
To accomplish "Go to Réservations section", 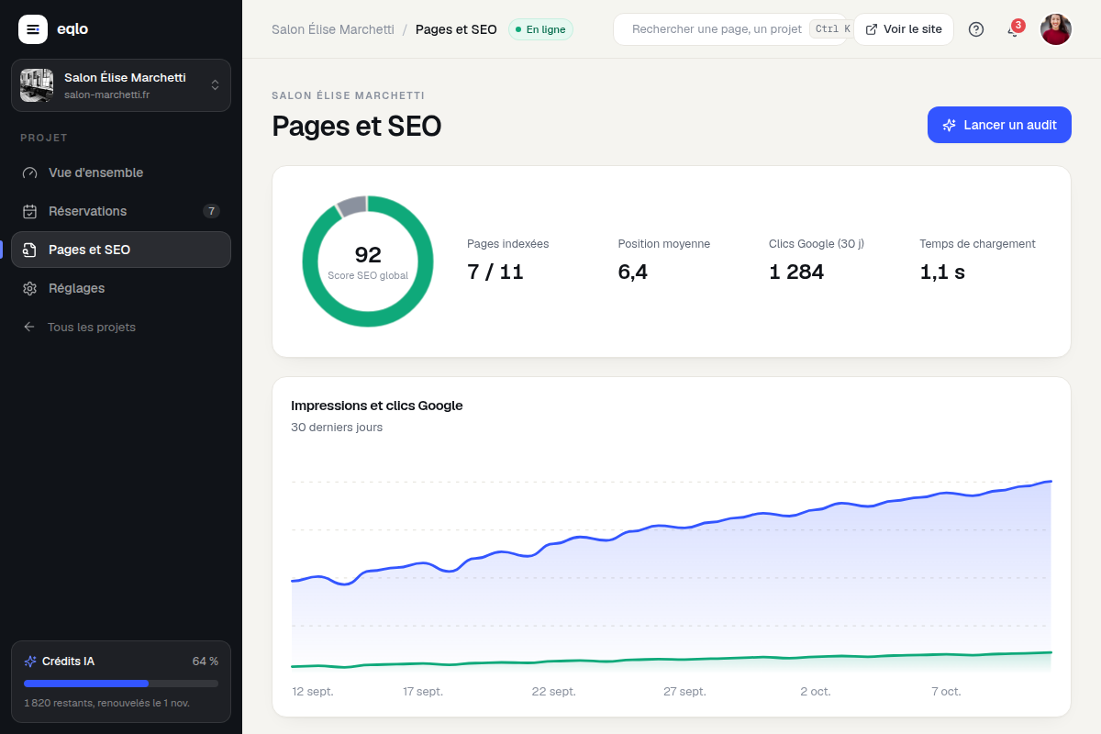I will tap(121, 211).
